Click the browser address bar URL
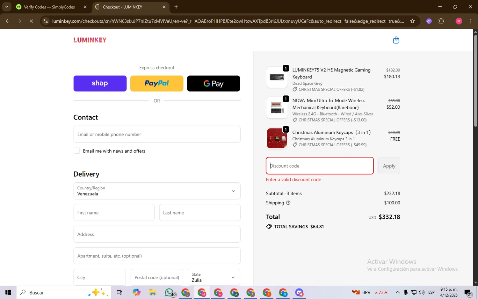478x299 pixels. pyautogui.click(x=228, y=21)
